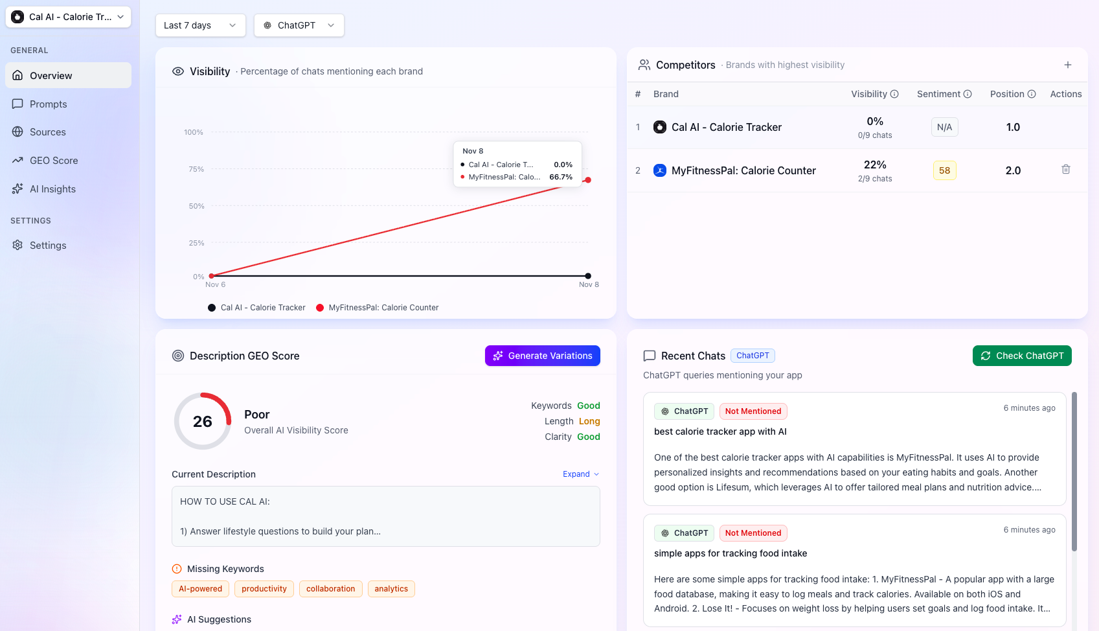Open the GEO Score page
This screenshot has width=1099, height=631.
[52, 160]
